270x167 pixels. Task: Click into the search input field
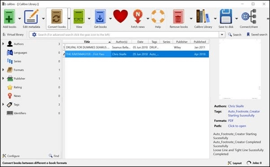[x=127, y=34]
